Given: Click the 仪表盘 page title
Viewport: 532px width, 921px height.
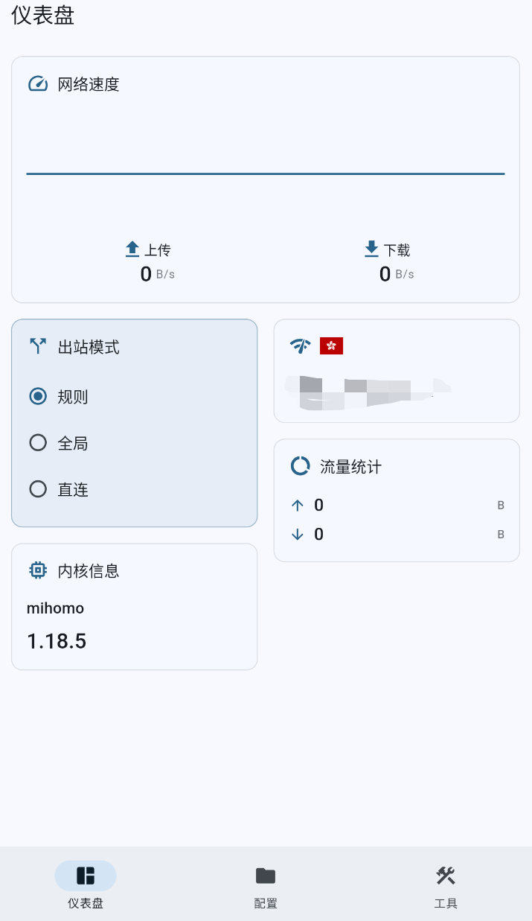Looking at the screenshot, I should (x=41, y=16).
